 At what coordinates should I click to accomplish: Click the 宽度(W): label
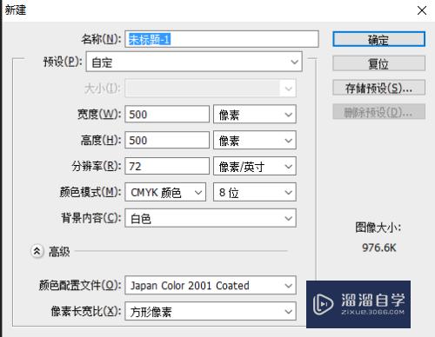99,114
